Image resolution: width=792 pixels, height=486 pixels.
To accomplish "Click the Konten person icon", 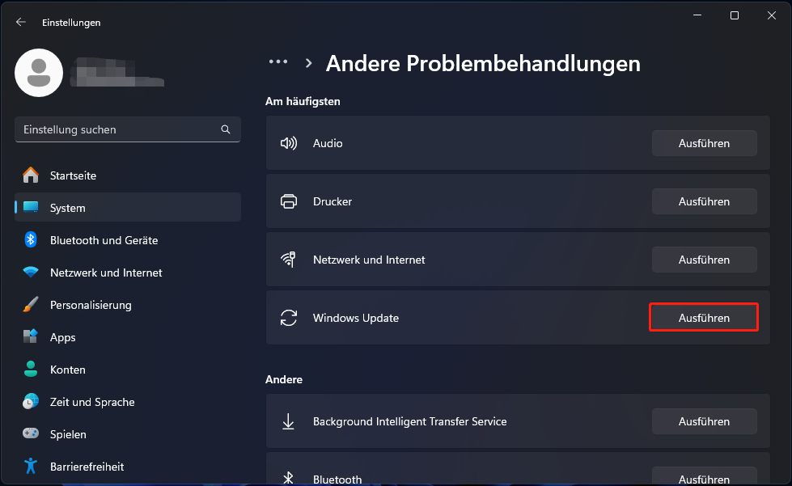I will click(x=31, y=370).
